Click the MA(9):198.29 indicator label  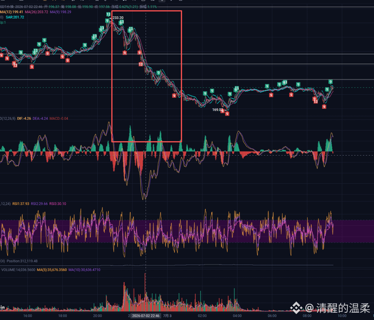click(x=61, y=12)
